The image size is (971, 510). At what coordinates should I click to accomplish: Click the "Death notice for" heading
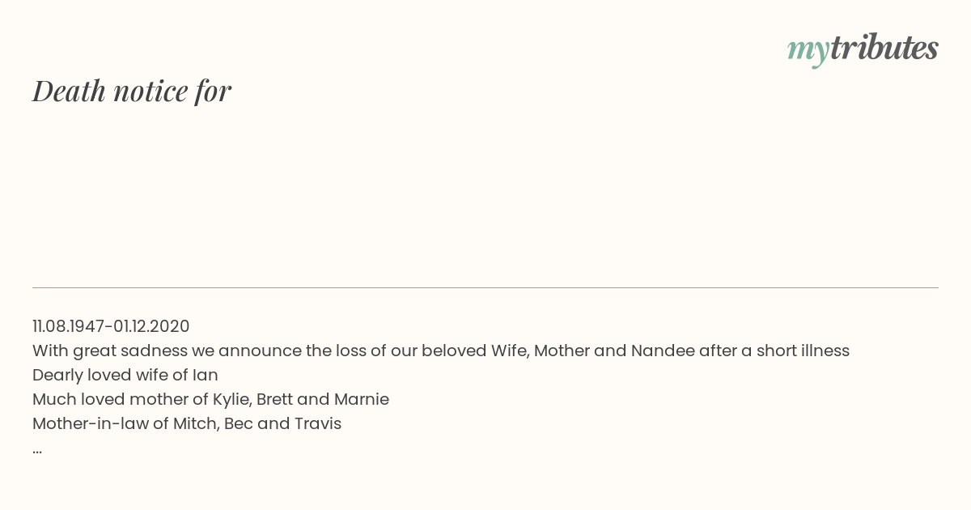(132, 91)
